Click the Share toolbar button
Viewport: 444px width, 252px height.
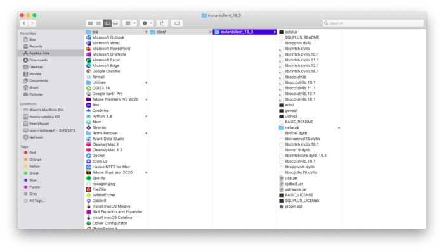162,23
